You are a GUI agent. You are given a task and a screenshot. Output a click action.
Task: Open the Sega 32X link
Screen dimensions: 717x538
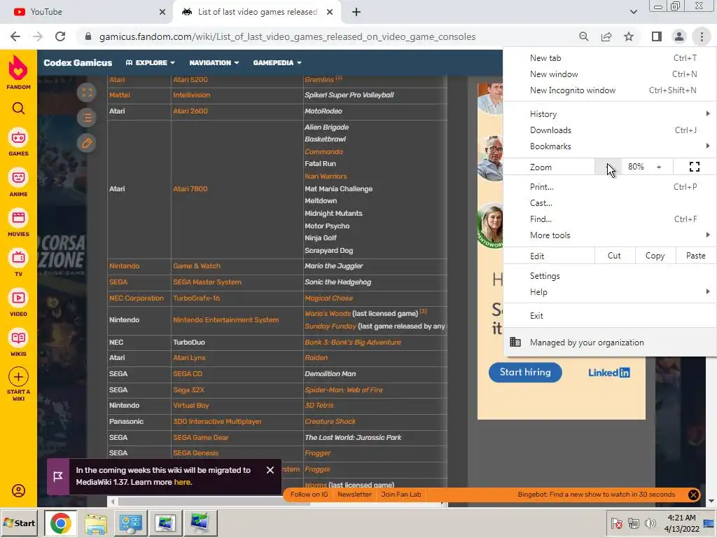pos(188,390)
